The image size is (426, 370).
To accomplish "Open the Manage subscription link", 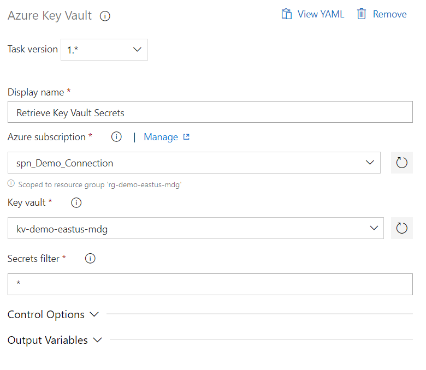I will pos(161,137).
